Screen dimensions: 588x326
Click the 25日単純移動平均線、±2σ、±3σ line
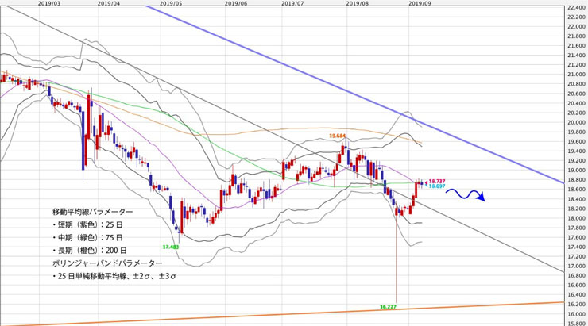[114, 277]
